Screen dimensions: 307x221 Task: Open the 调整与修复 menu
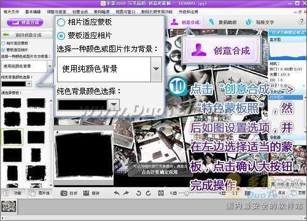pos(56,12)
